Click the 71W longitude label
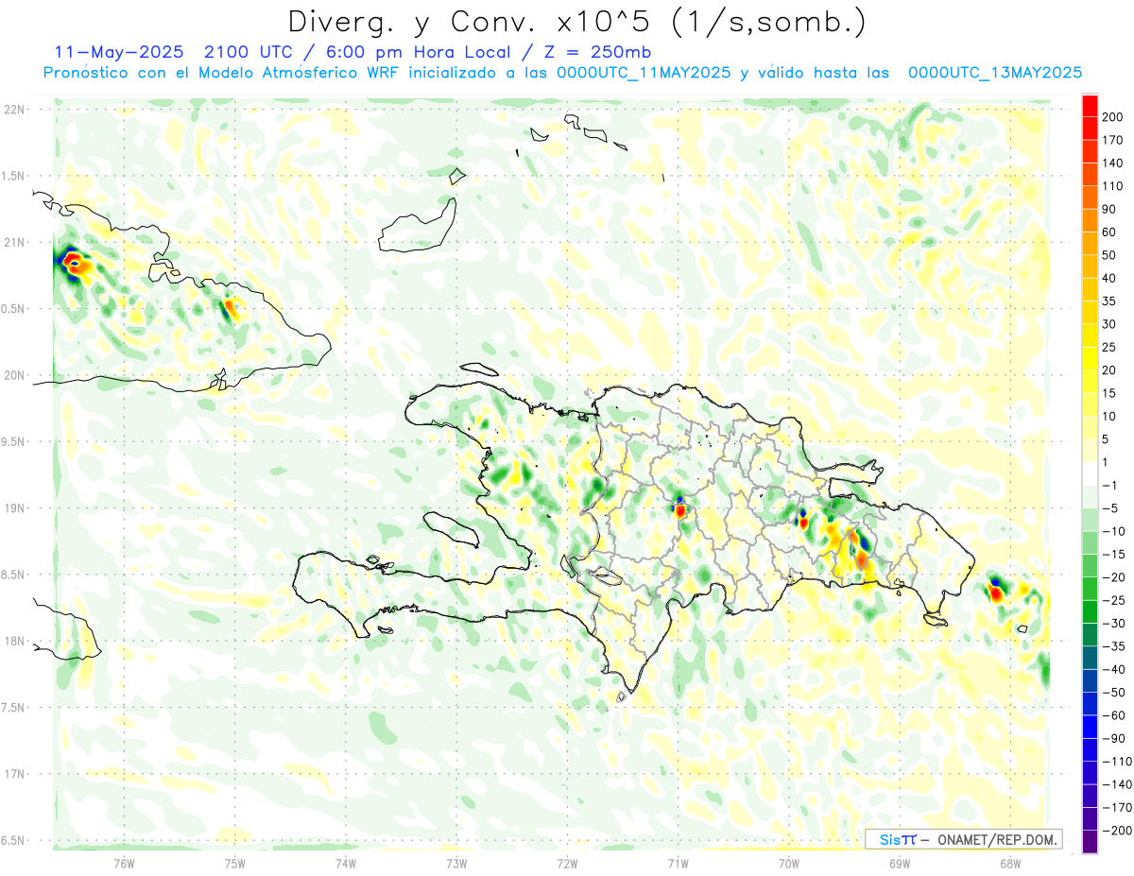1134x876 pixels. (678, 864)
